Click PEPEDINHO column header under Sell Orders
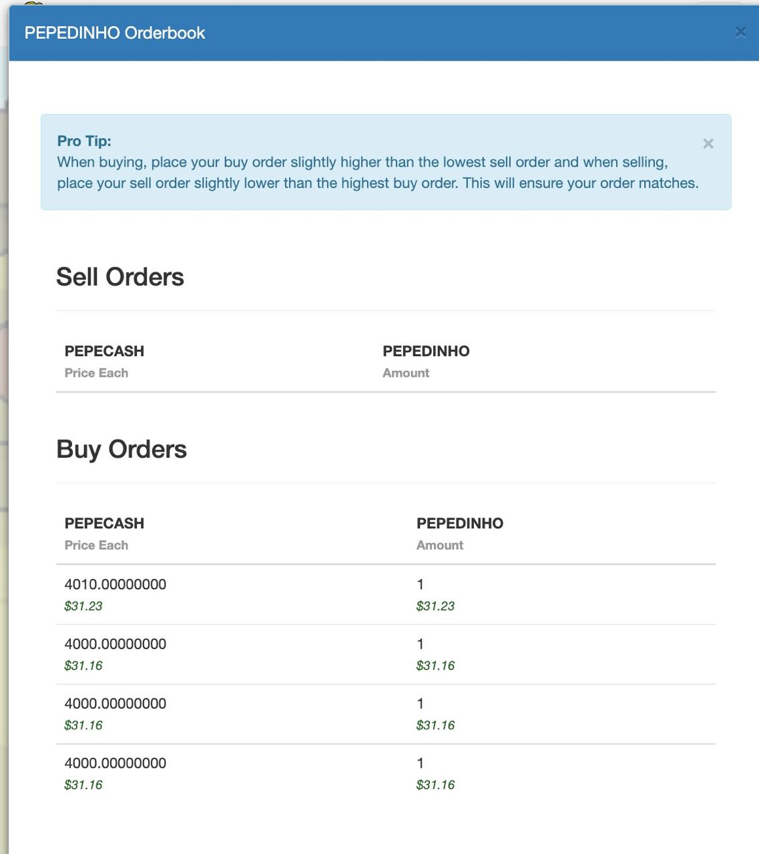 click(x=426, y=351)
